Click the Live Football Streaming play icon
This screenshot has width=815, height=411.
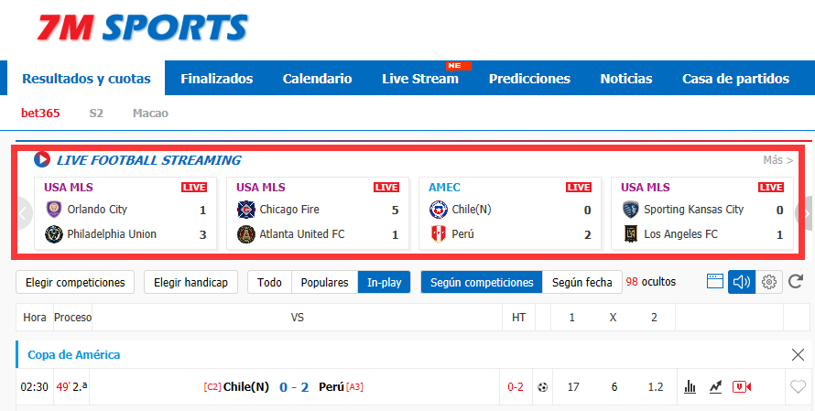[x=41, y=159]
